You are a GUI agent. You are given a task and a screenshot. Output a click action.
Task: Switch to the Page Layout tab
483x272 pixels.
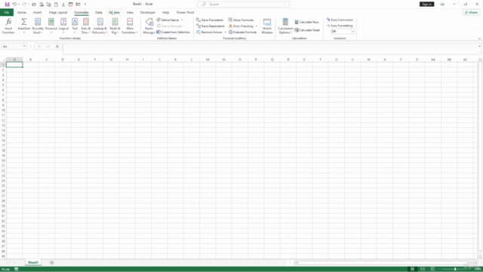58,12
